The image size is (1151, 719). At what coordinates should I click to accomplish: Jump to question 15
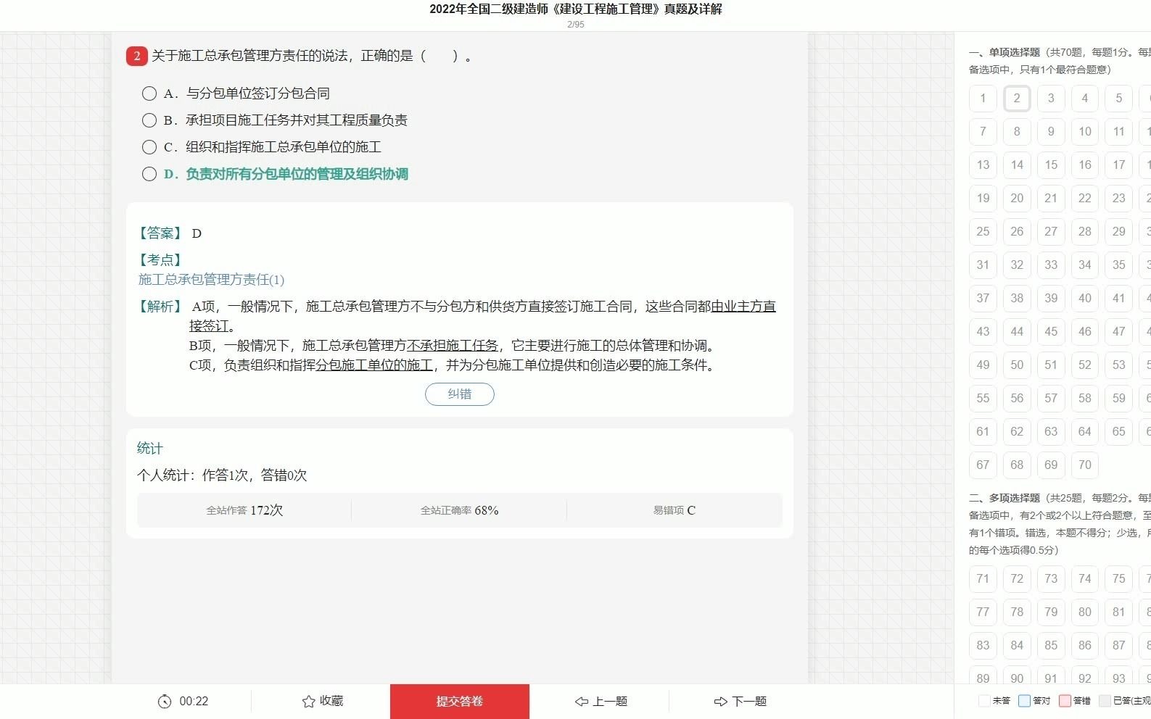click(1051, 165)
